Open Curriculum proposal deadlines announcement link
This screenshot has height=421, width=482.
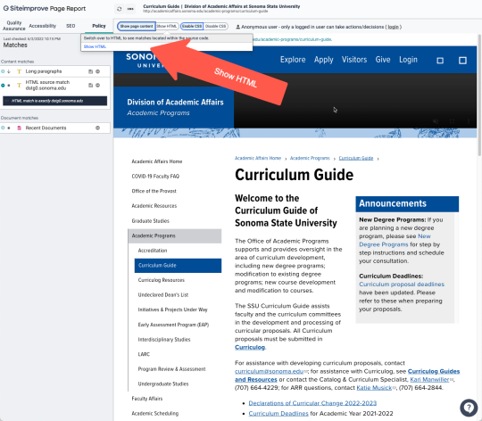tap(402, 285)
